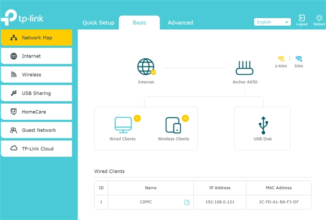Click the Wired Clients section heading
The image size is (326, 220).
tap(109, 171)
